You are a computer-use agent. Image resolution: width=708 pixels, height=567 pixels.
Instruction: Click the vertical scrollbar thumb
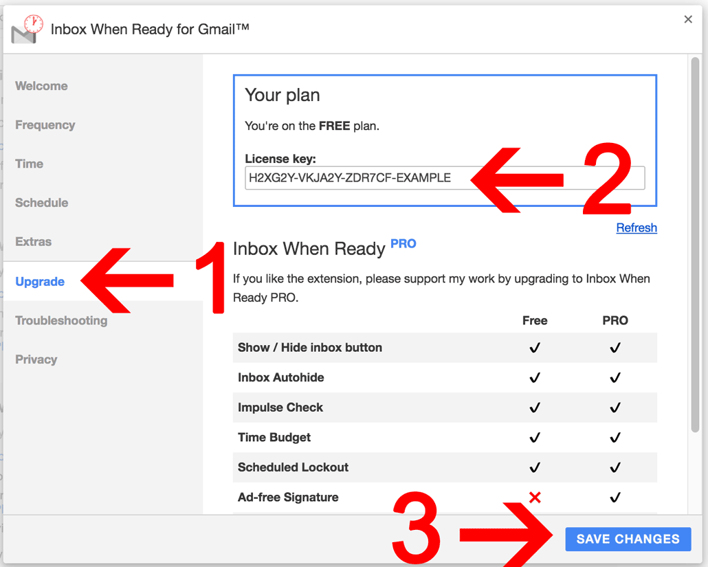695,245
